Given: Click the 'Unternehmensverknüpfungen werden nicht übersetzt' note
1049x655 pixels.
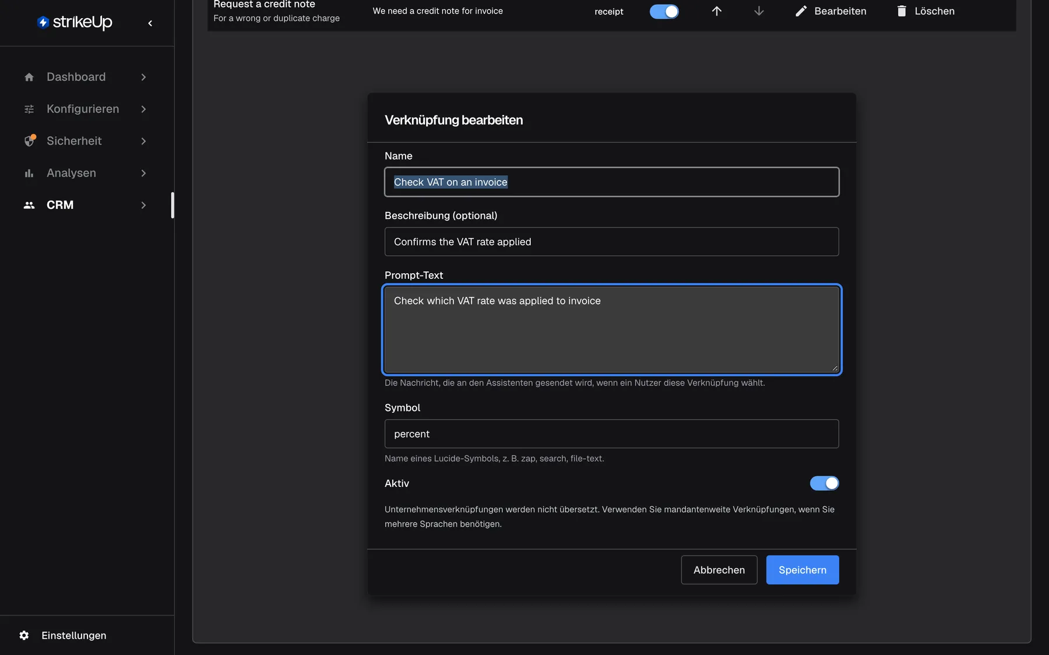Looking at the screenshot, I should click(610, 516).
